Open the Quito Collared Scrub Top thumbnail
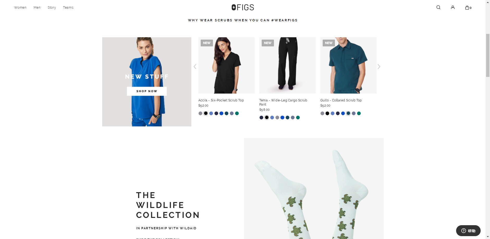490x239 pixels. pyautogui.click(x=348, y=65)
